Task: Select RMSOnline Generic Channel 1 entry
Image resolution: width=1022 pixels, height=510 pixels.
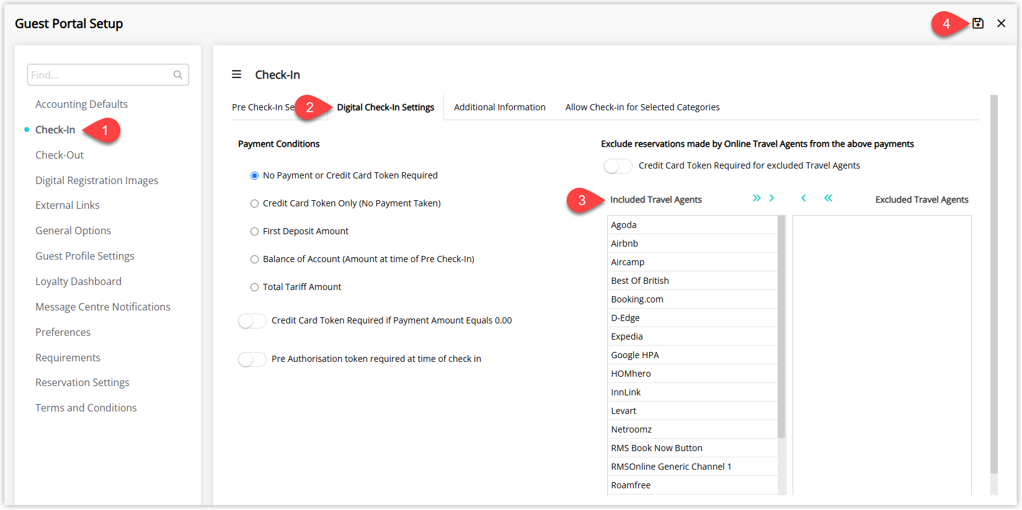Action: click(693, 467)
